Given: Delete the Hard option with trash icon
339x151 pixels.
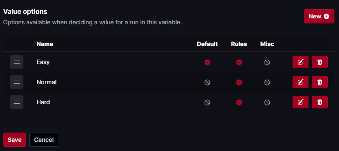Looking at the screenshot, I should 319,102.
